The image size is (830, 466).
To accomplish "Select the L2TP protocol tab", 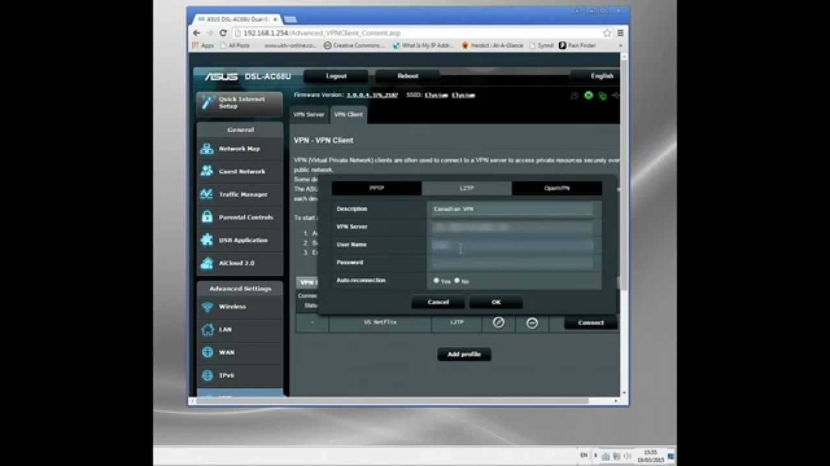I will [x=467, y=188].
